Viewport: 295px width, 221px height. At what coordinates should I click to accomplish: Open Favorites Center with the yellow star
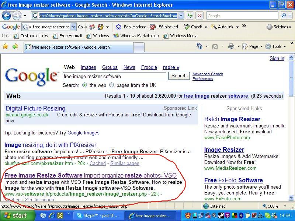(6, 46)
